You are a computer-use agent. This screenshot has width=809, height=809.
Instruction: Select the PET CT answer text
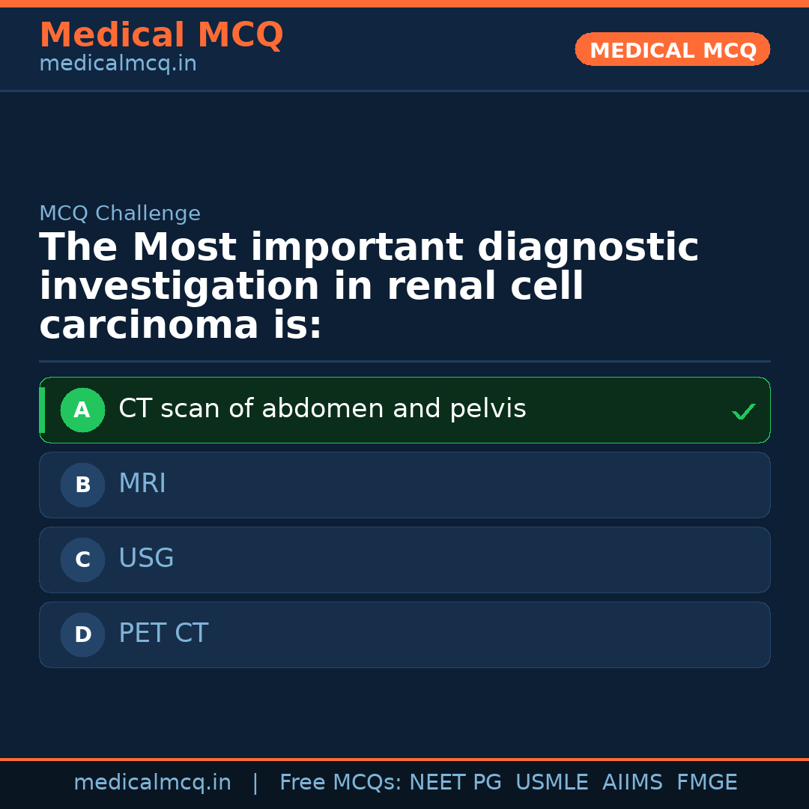click(163, 634)
